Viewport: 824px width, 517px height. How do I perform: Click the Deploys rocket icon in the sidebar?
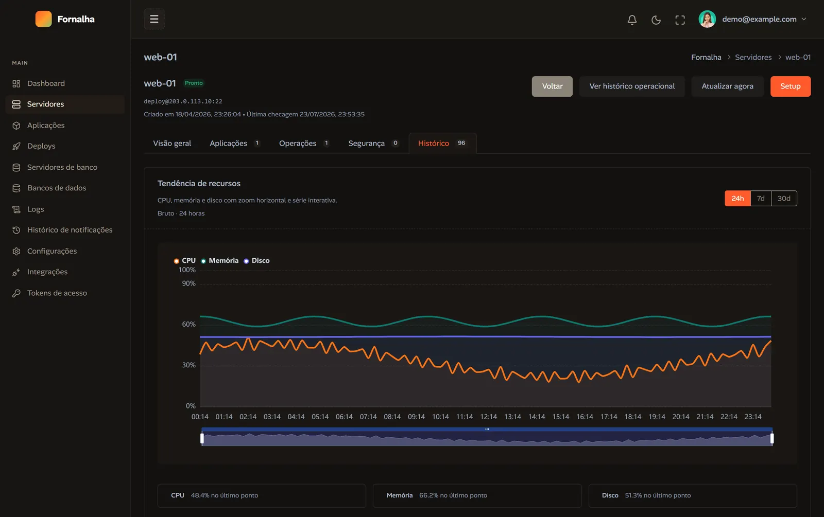tap(16, 146)
